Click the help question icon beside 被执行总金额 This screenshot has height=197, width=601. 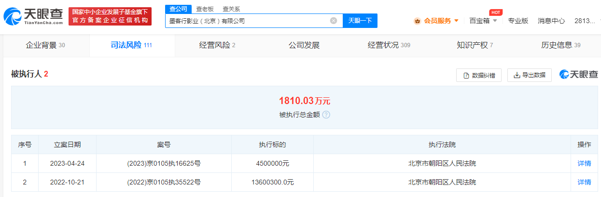pyautogui.click(x=326, y=115)
